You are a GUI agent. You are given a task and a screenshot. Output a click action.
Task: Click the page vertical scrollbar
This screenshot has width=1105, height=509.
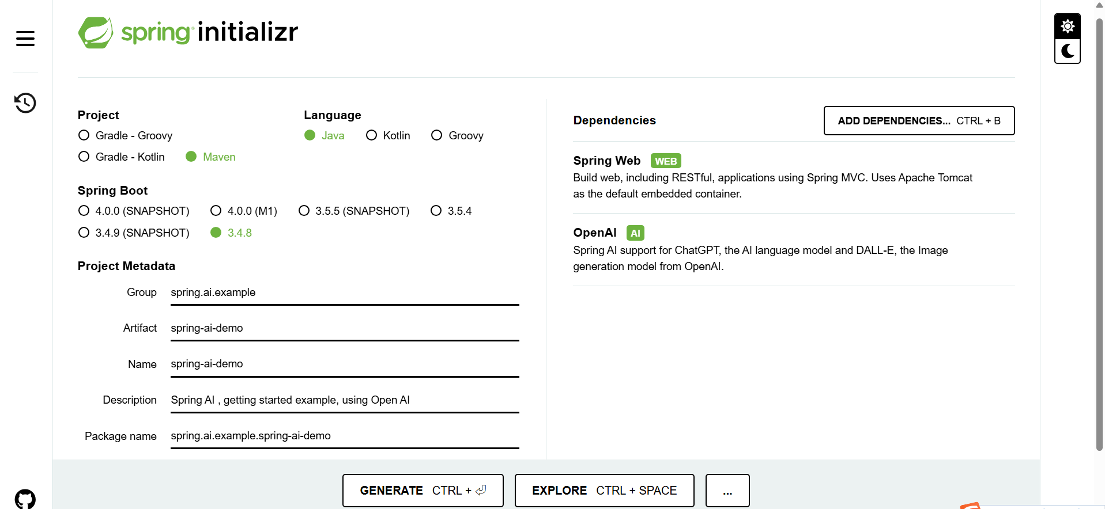pyautogui.click(x=1100, y=234)
